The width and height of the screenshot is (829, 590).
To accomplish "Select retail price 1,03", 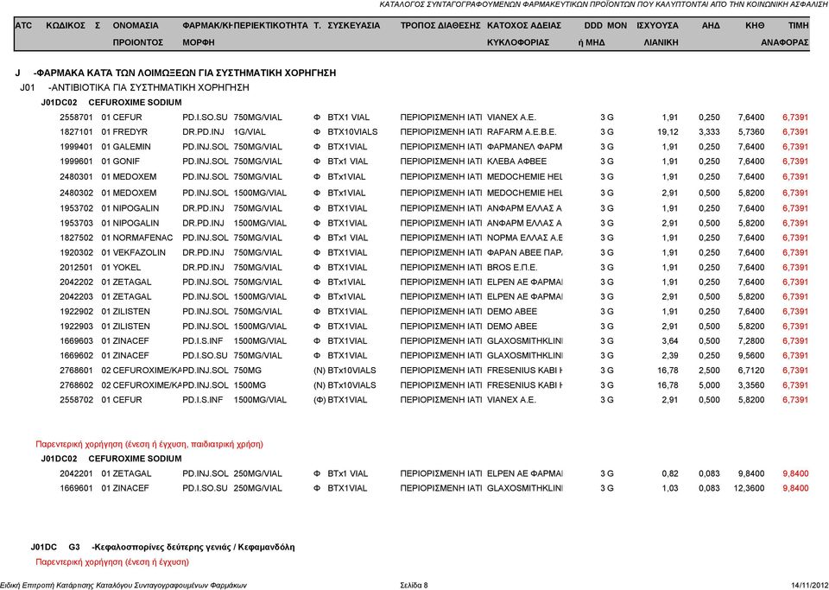I will tap(670, 488).
